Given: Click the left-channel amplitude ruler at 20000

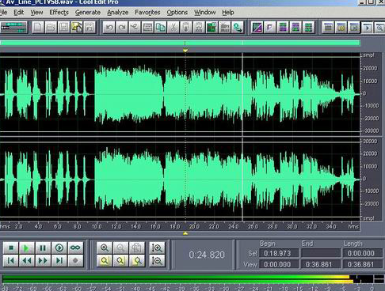Looking at the screenshot, I should click(370, 68).
